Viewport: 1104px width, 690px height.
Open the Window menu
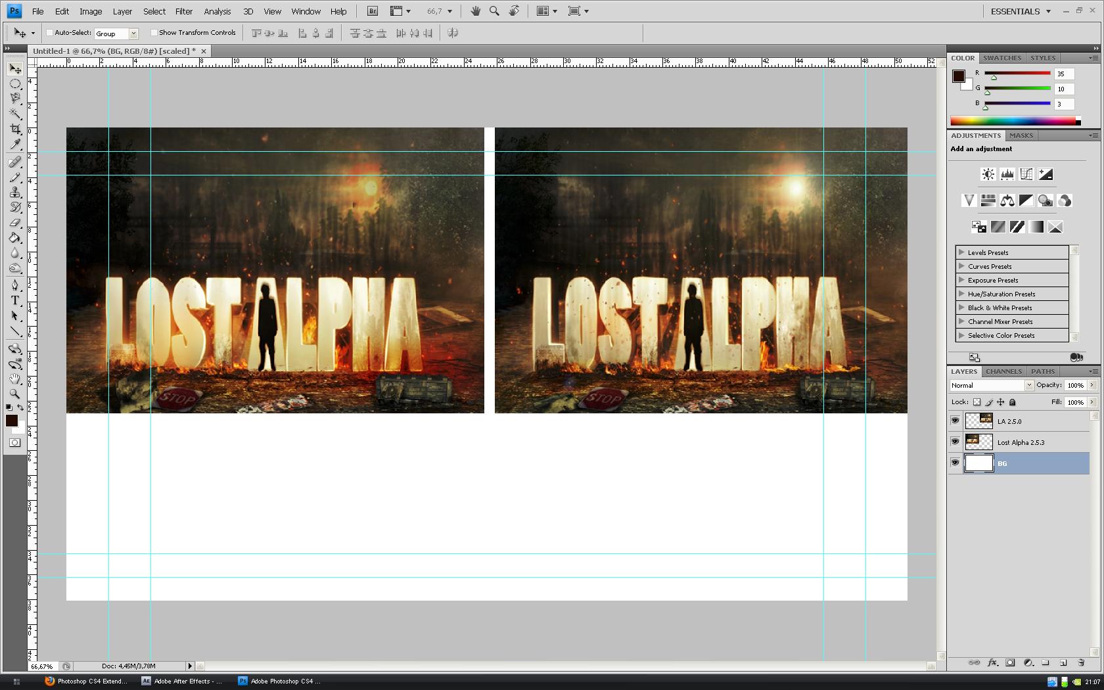pos(306,11)
